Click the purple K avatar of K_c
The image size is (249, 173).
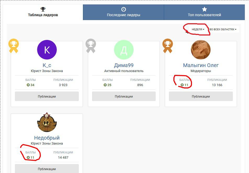pos(47,50)
